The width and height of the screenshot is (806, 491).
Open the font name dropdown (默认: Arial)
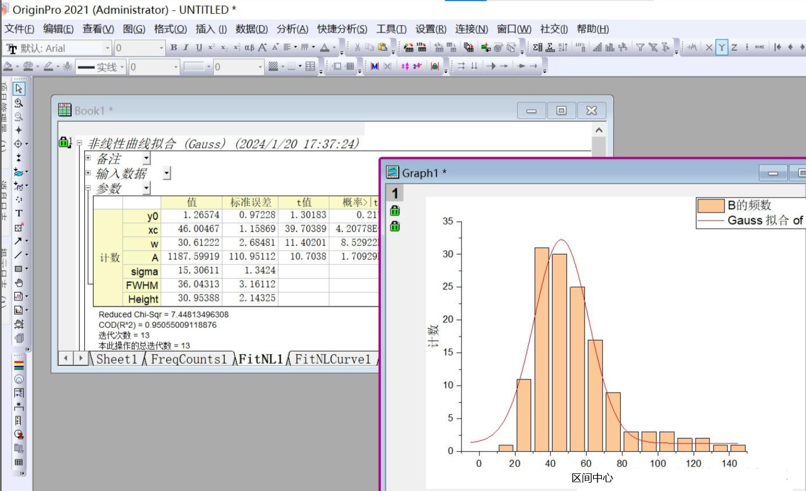[107, 48]
